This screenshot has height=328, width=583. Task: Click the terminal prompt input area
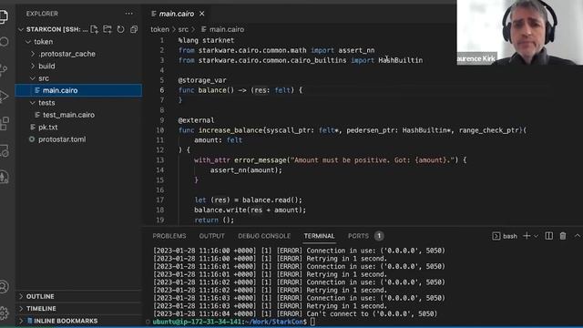click(x=313, y=322)
